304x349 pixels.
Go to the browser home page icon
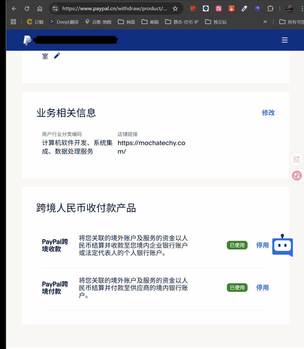point(40,9)
